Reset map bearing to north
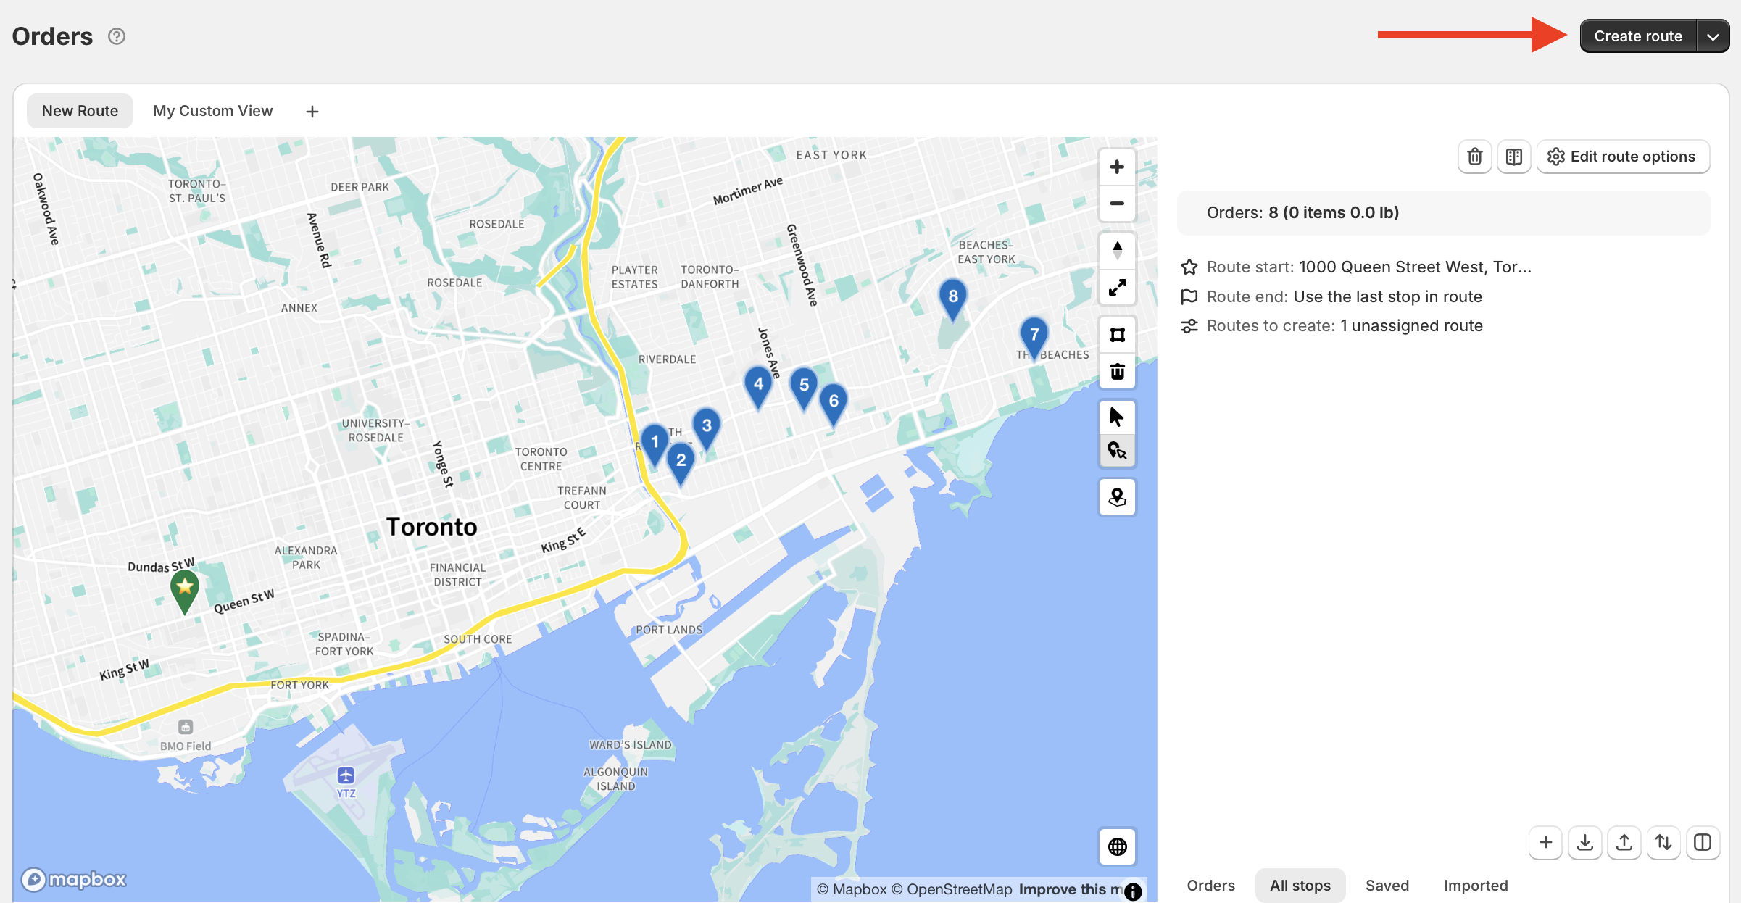 [x=1117, y=251]
